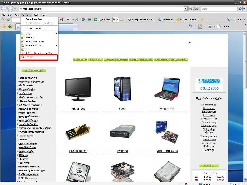247x185 pixels.
Task: Open the Kinolam.com link
Action: 209,112
